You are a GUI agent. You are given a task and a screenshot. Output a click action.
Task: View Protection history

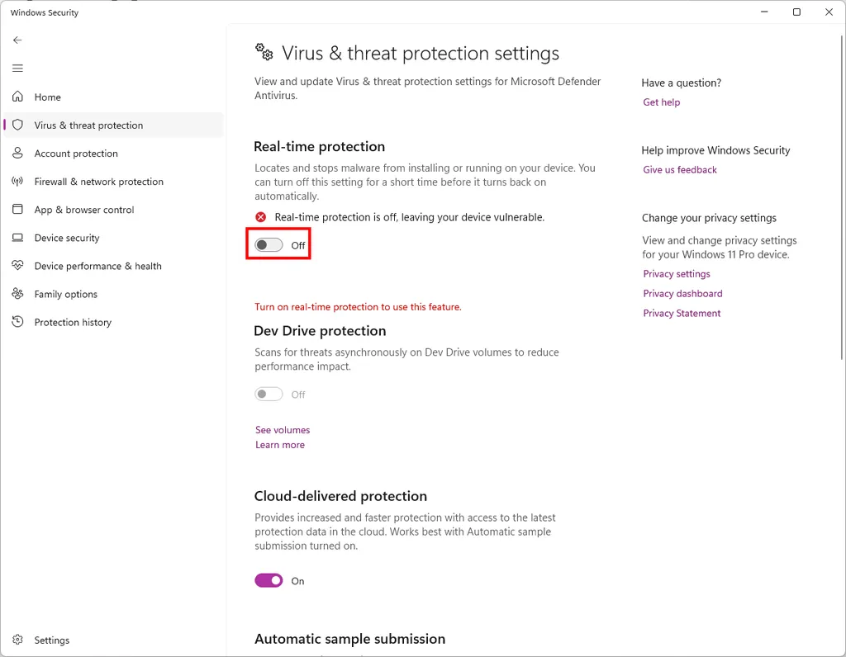(x=72, y=322)
